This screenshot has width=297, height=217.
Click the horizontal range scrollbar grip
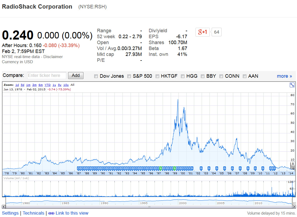click(x=149, y=207)
